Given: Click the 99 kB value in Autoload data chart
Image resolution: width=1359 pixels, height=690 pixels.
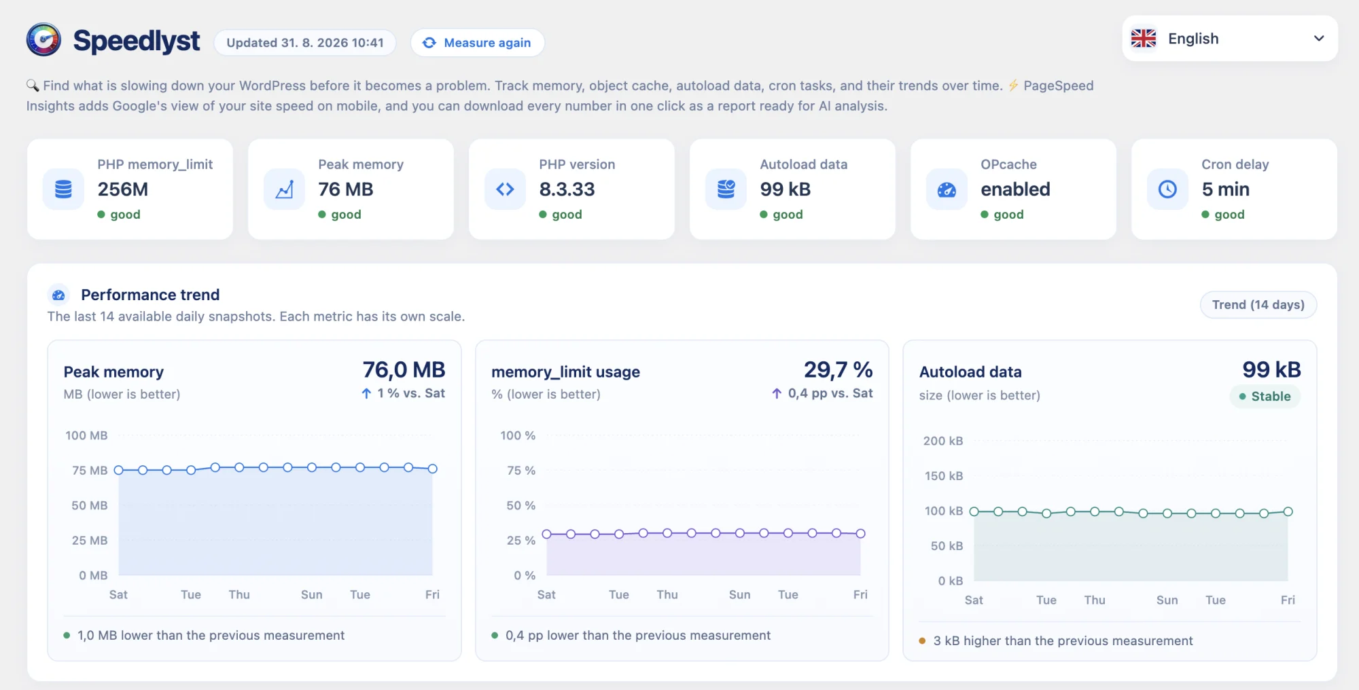Looking at the screenshot, I should (x=1271, y=370).
